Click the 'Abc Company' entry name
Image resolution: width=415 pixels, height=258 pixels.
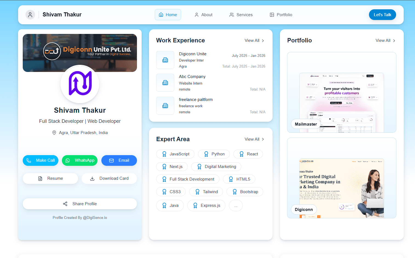click(x=192, y=77)
